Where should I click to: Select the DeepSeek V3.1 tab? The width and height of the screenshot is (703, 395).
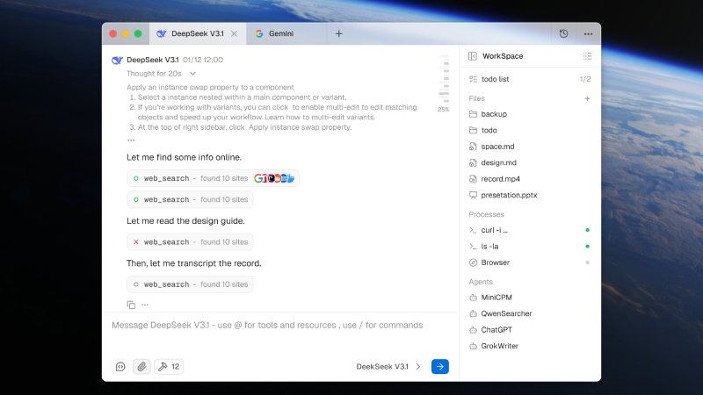tap(198, 33)
